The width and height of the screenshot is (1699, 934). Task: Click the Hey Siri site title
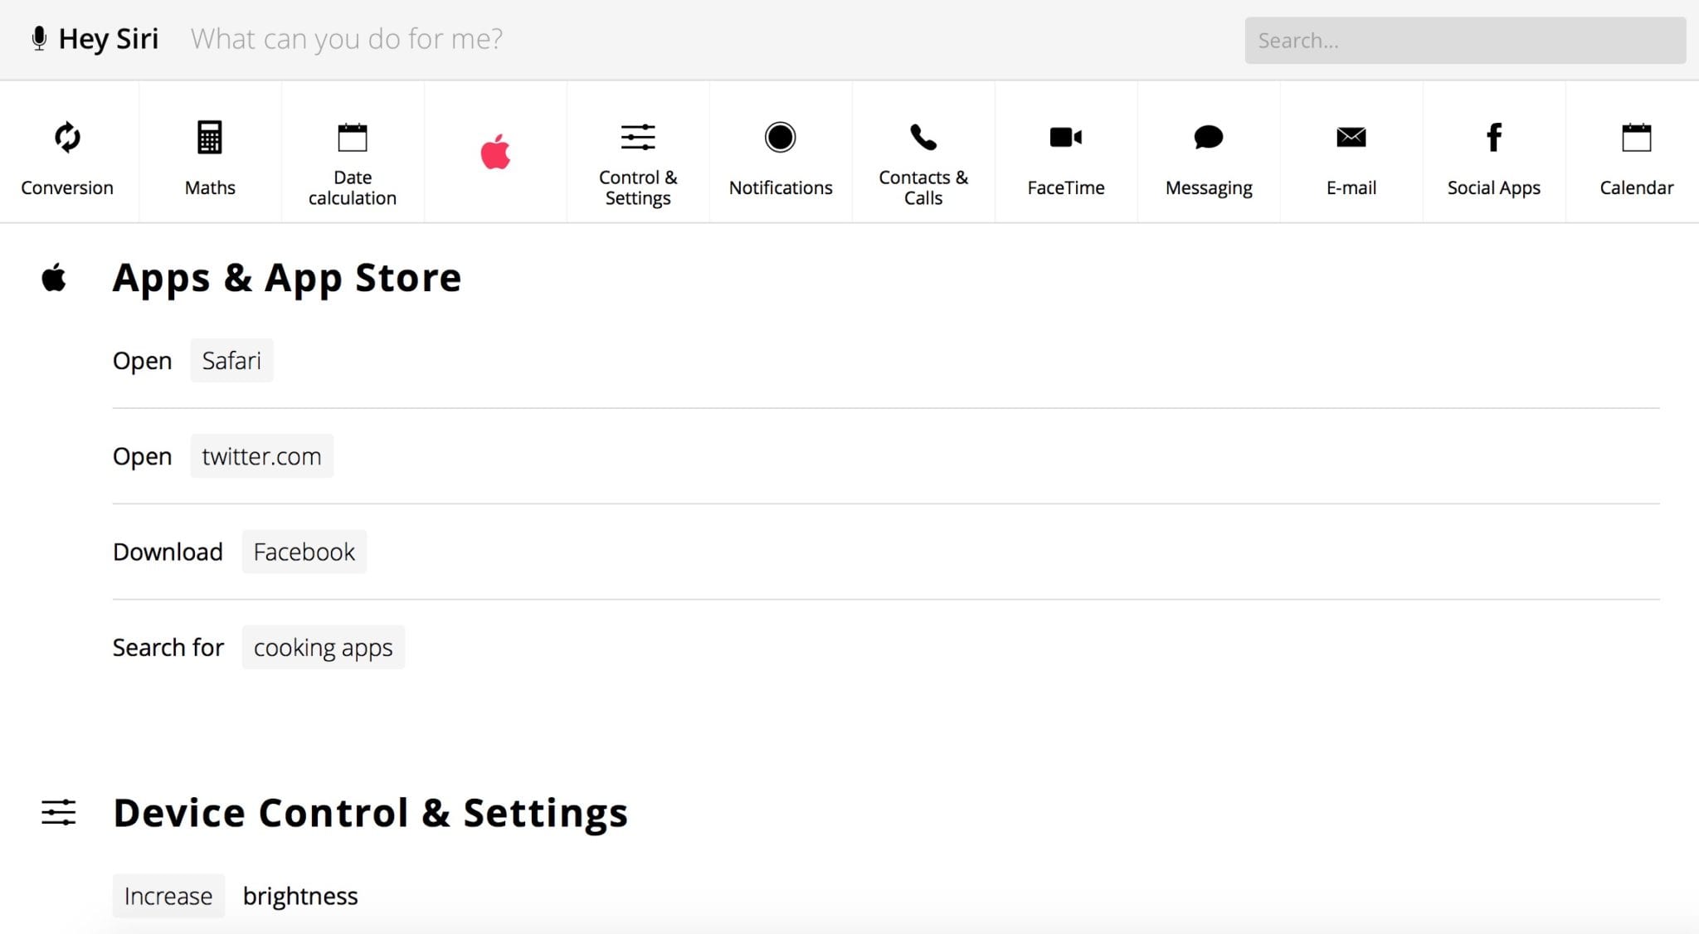pos(109,38)
